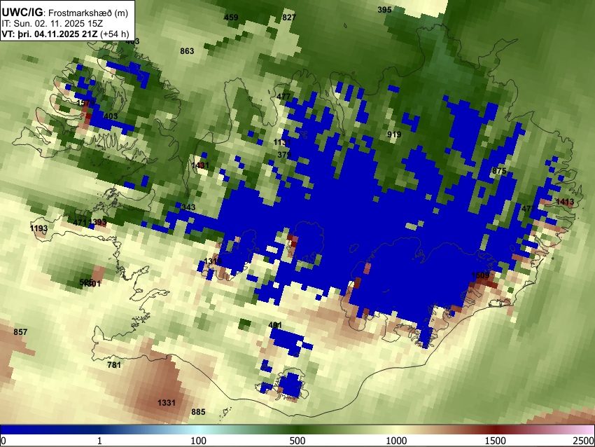Click the dark green 500 color on the scale
This screenshot has width=595, height=447.
[x=297, y=429]
